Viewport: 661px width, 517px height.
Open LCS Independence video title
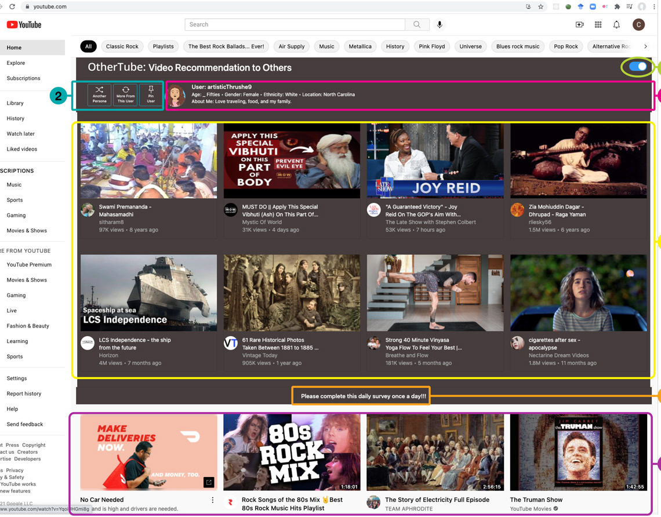[x=135, y=344]
